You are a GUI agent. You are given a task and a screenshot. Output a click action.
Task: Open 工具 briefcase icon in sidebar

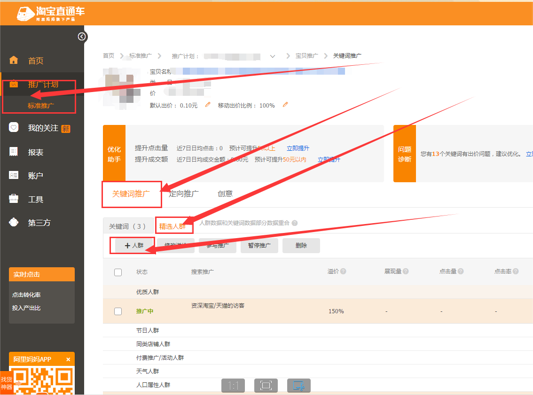click(x=14, y=199)
